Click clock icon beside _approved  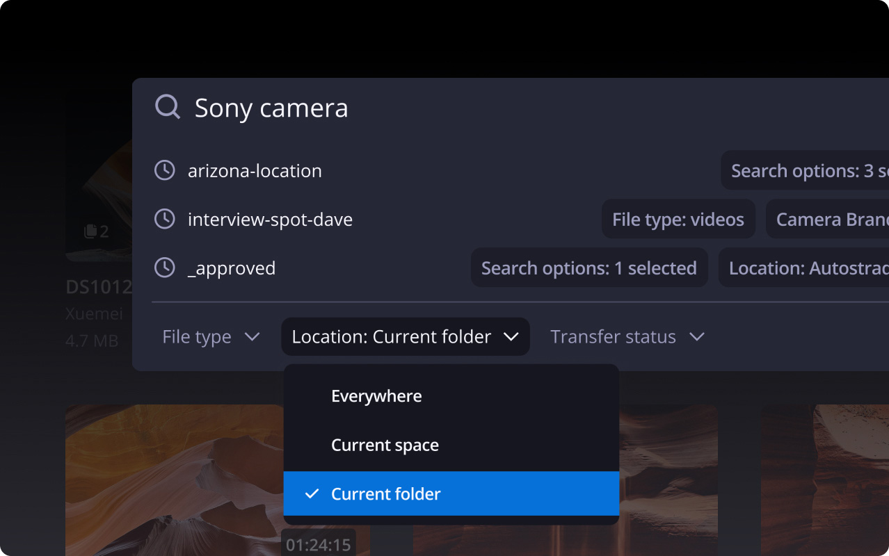[164, 268]
